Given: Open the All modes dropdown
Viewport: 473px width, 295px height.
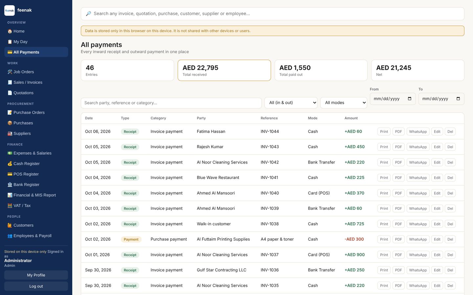Looking at the screenshot, I should click(344, 103).
